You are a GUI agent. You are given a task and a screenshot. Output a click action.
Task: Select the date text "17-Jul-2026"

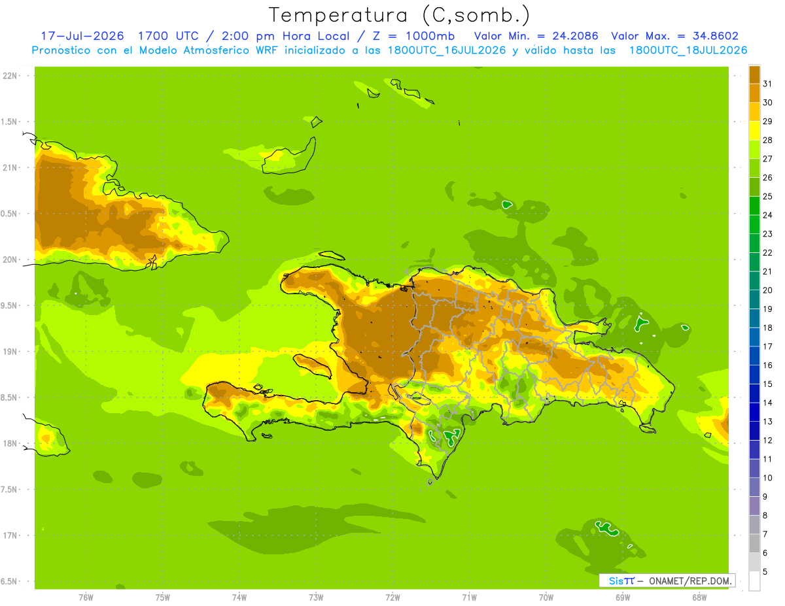(82, 36)
